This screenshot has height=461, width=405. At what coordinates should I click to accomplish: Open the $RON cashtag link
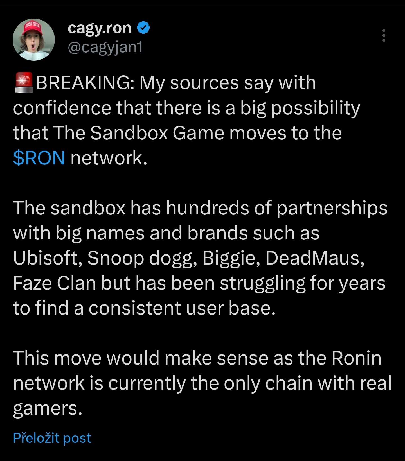click(x=39, y=158)
